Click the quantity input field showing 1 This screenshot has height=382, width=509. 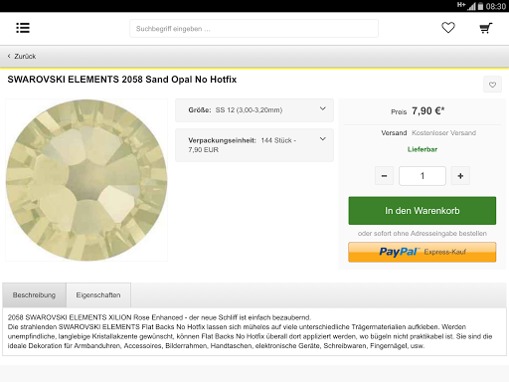[x=423, y=176]
